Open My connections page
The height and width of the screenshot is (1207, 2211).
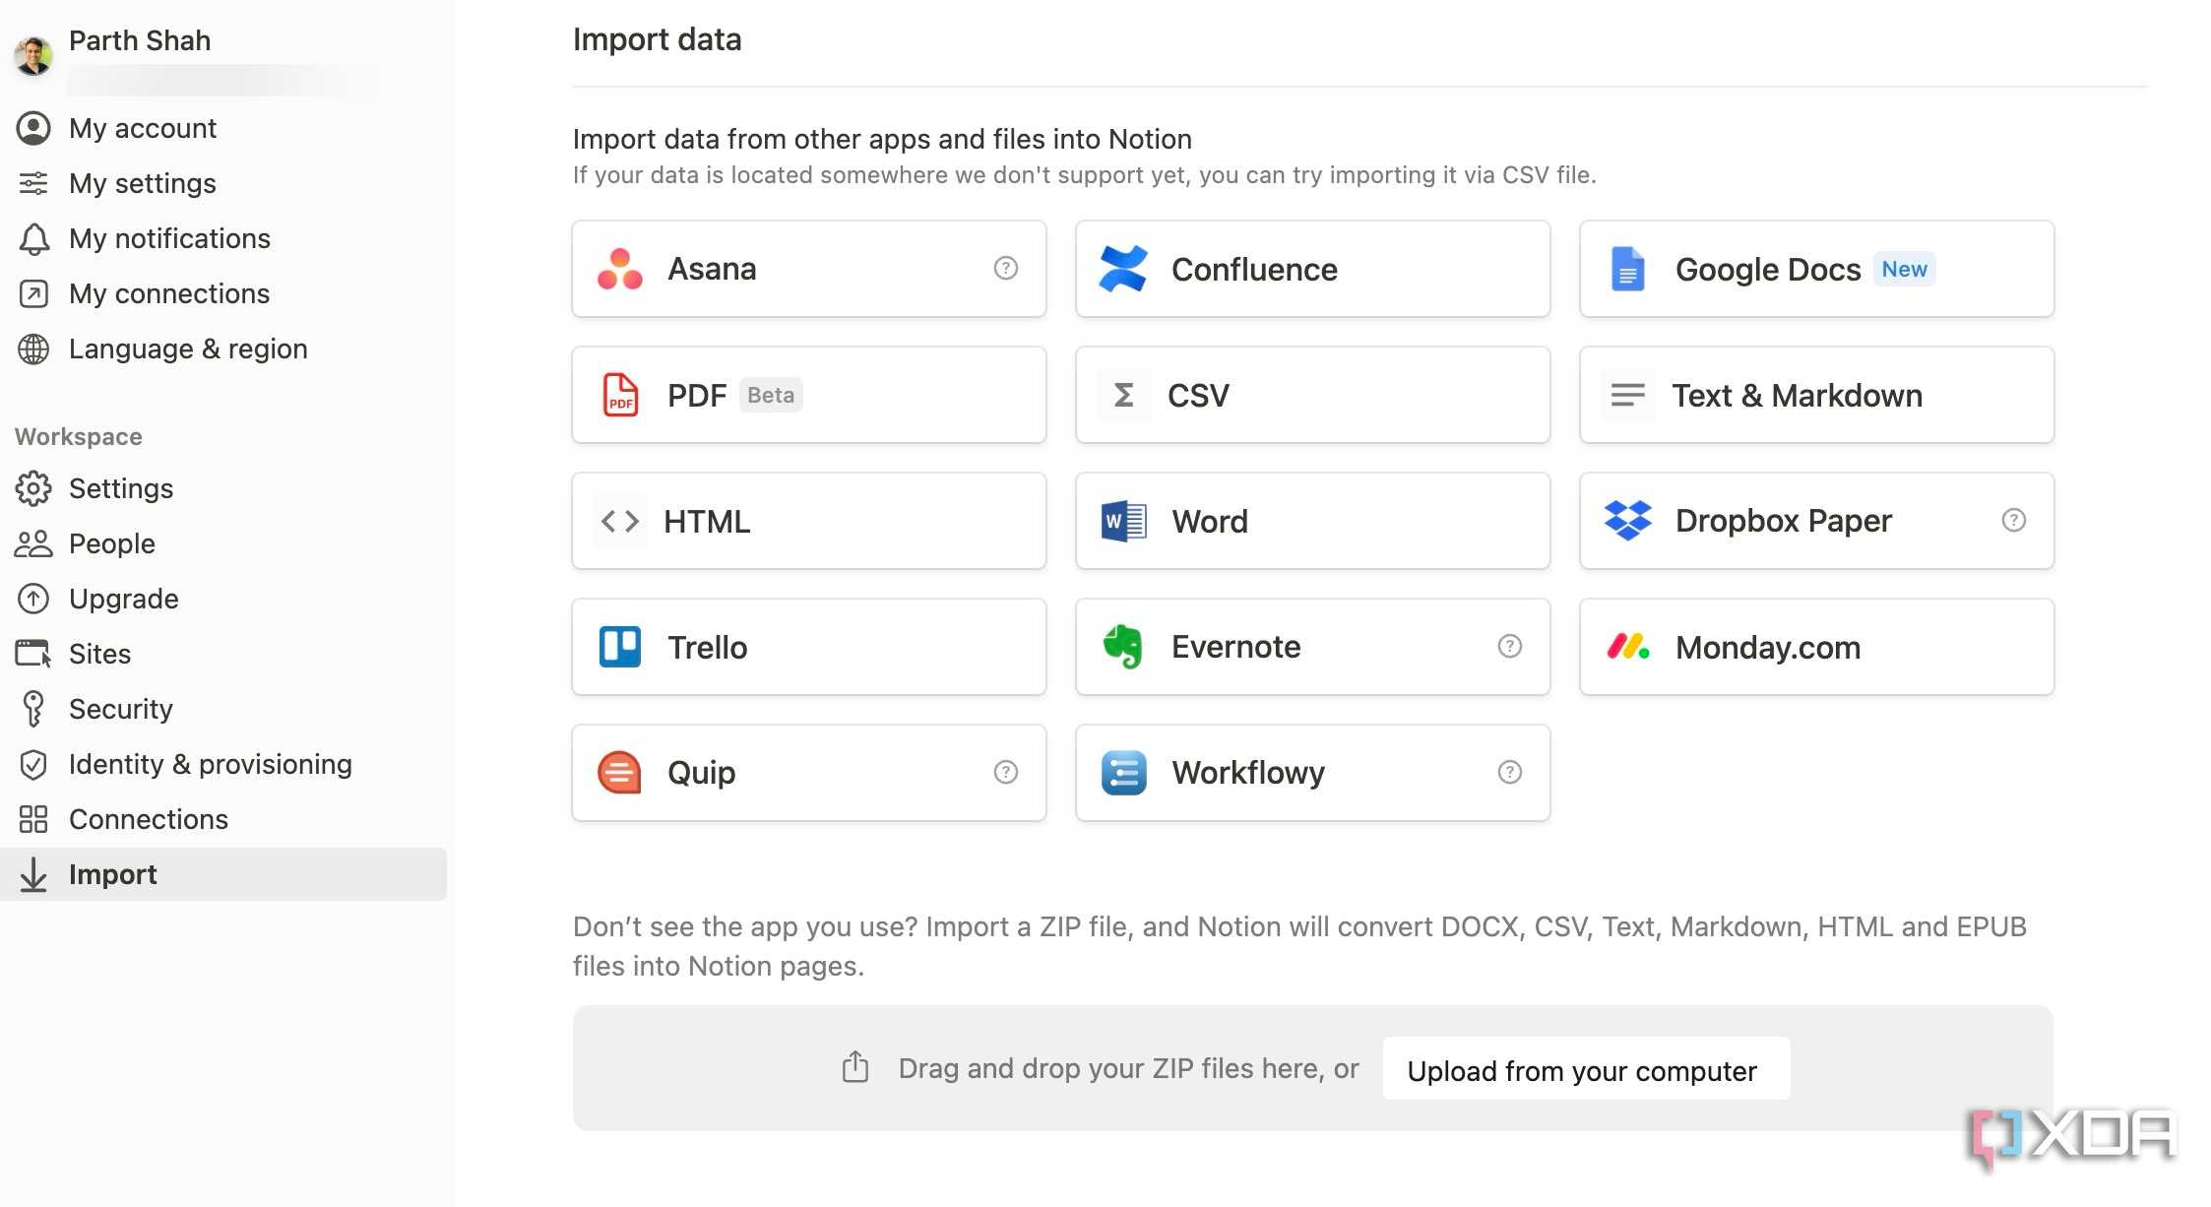point(223,293)
